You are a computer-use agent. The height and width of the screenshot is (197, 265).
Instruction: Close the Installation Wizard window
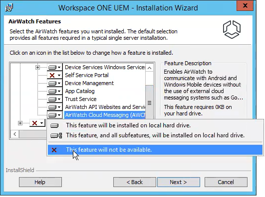[x=245, y=5]
